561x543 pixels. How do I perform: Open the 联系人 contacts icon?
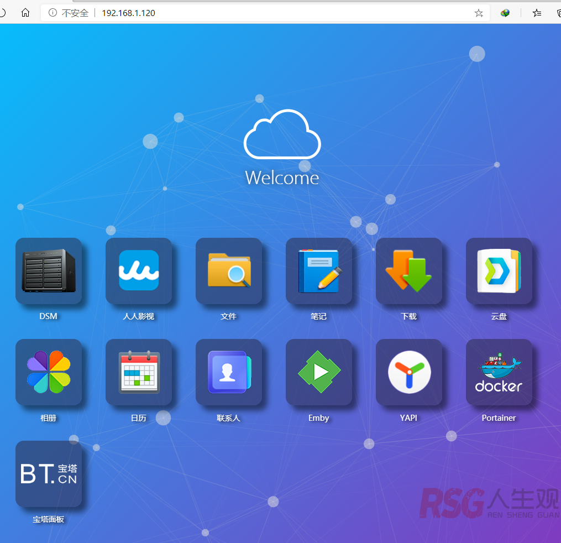click(229, 372)
